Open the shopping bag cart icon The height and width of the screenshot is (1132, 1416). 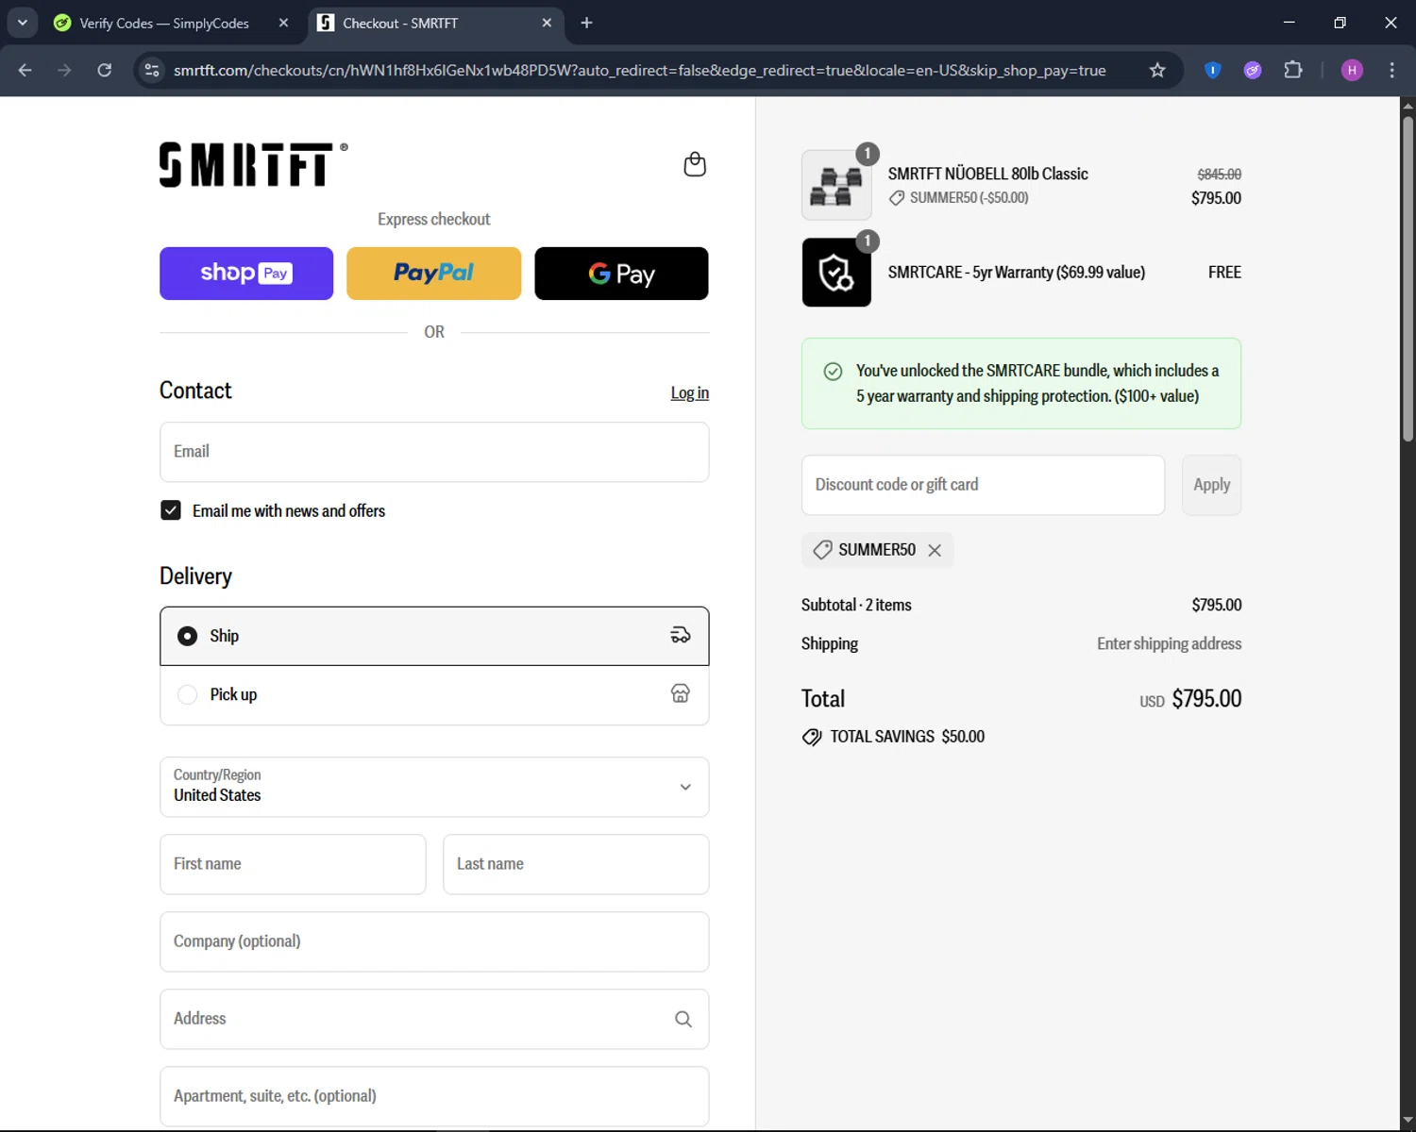(x=695, y=164)
